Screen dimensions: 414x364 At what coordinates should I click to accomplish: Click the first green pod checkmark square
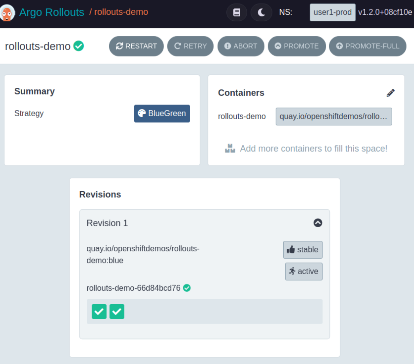click(x=99, y=311)
